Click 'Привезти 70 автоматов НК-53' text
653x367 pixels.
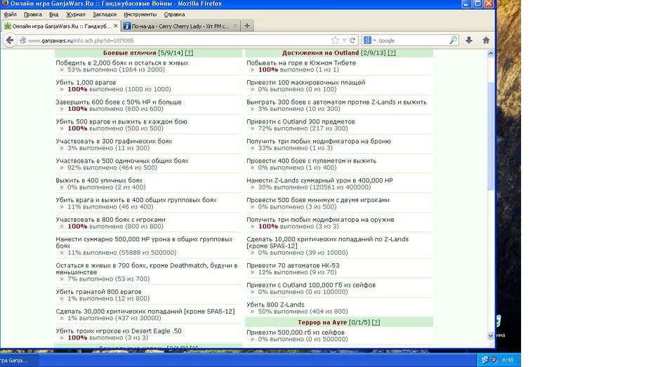pyautogui.click(x=293, y=265)
